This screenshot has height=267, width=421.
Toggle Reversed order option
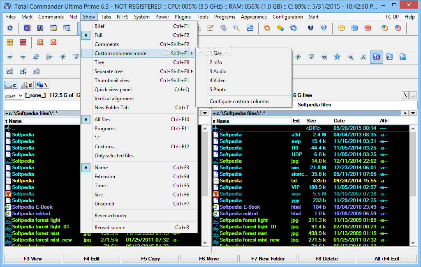[139, 216]
